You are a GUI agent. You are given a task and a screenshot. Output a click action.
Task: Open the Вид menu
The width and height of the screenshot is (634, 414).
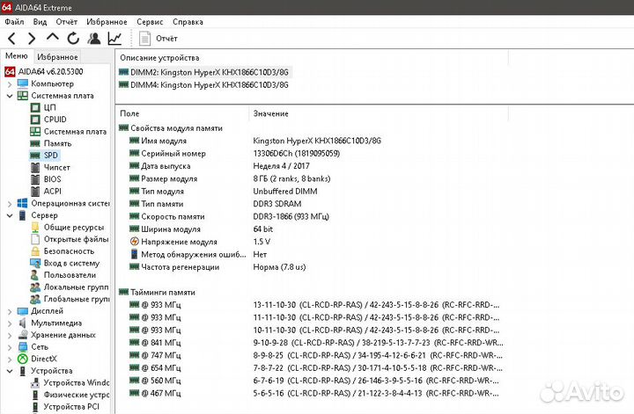pos(40,22)
